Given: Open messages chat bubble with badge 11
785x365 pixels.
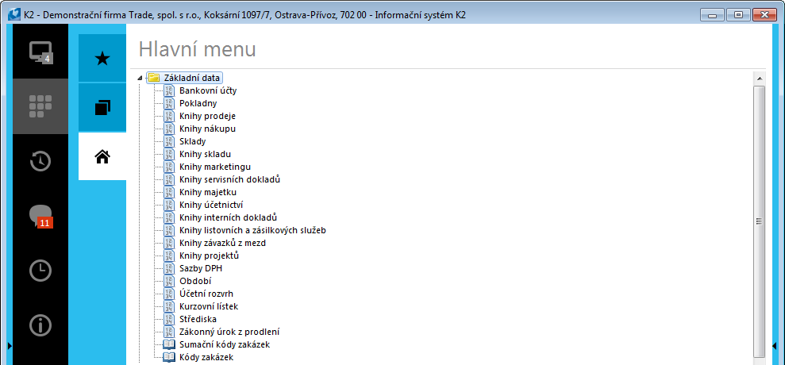Looking at the screenshot, I should (x=41, y=217).
